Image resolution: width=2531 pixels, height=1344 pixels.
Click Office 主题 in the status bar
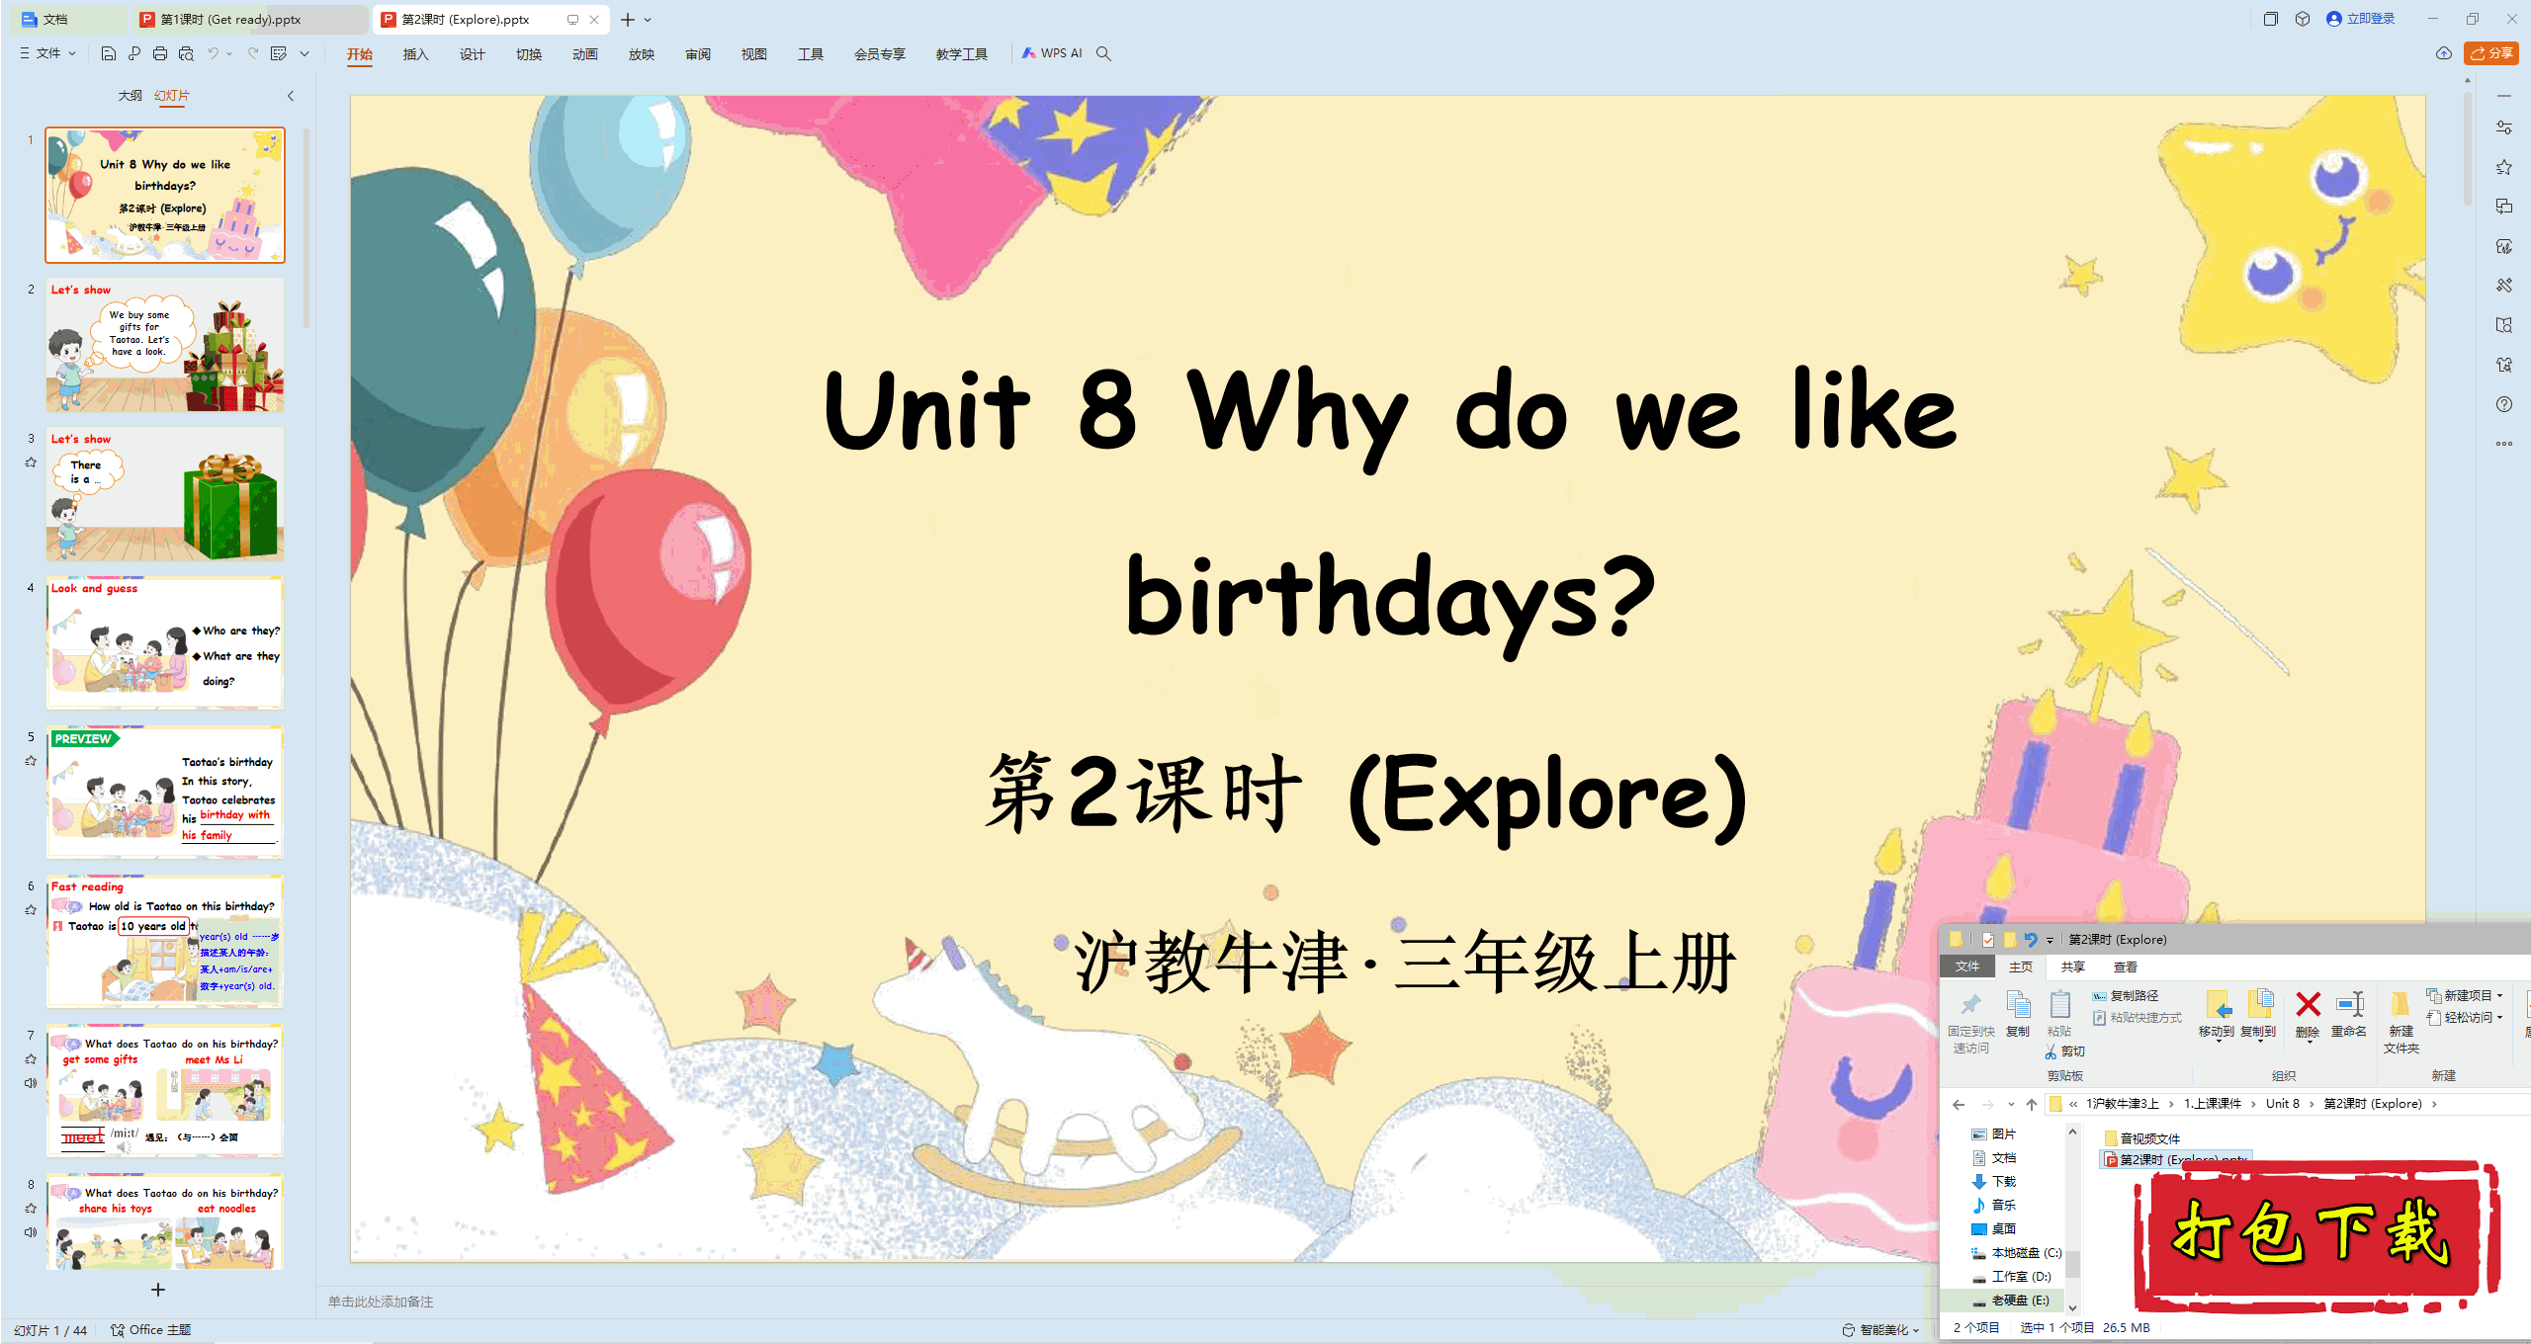(x=150, y=1329)
